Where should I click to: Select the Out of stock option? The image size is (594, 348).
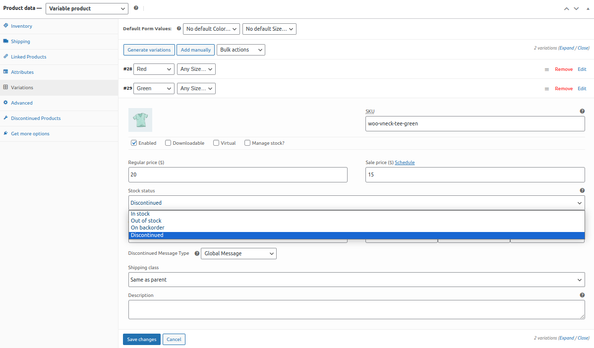146,221
